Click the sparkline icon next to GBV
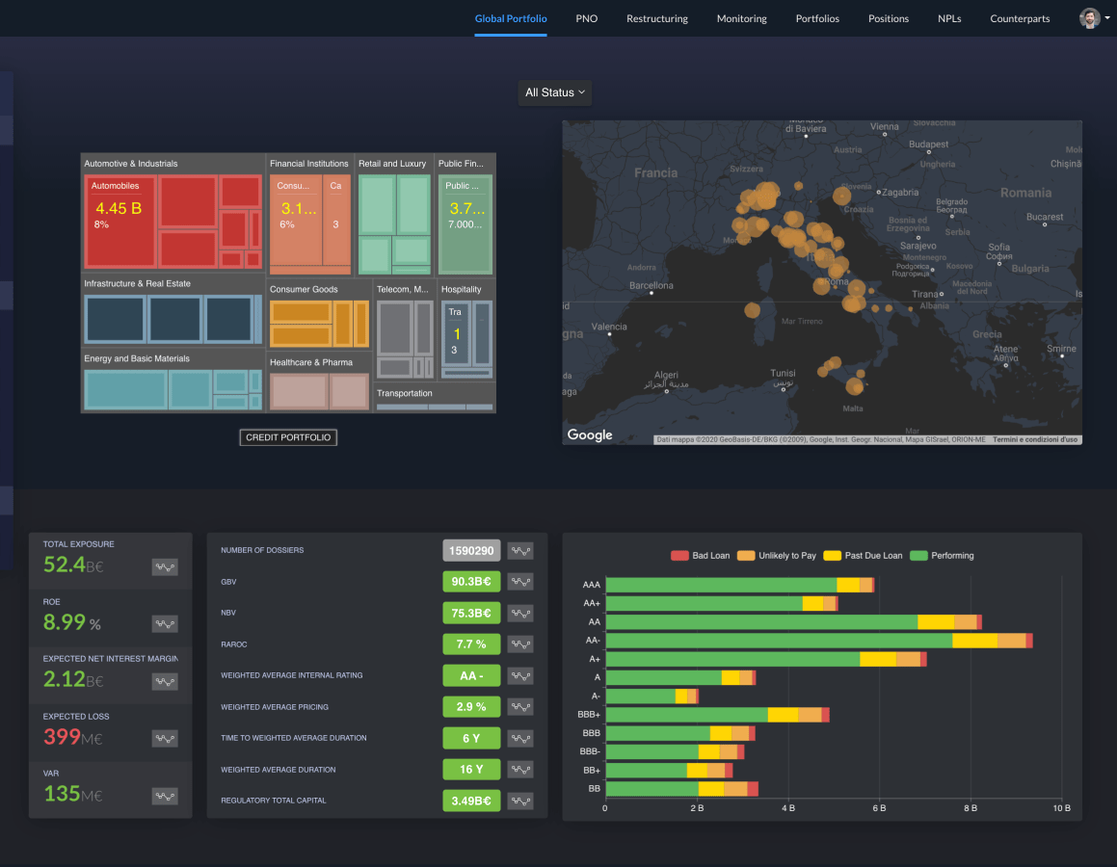The width and height of the screenshot is (1117, 867). coord(520,581)
